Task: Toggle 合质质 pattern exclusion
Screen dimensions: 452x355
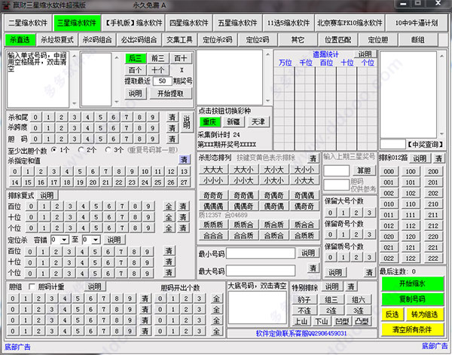Action: [304, 236]
